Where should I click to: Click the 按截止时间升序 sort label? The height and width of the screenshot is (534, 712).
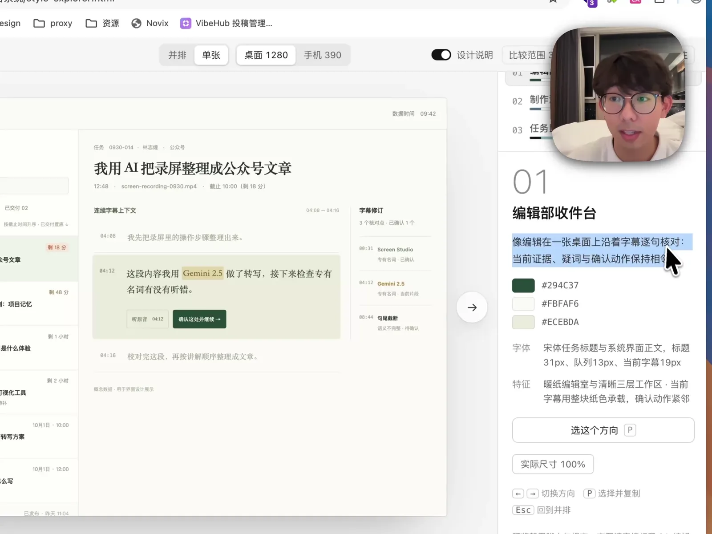(x=20, y=224)
